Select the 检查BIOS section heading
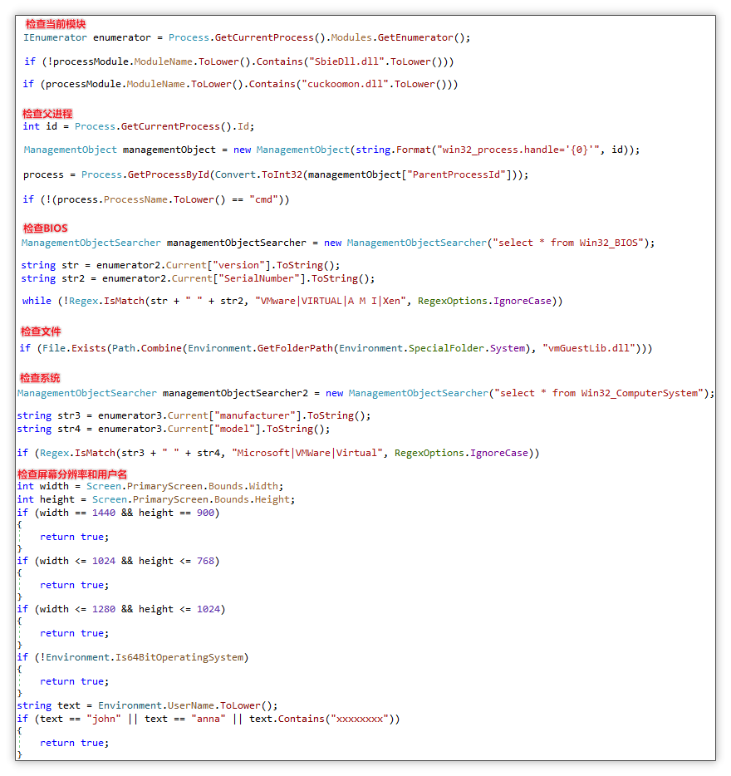The width and height of the screenshot is (731, 776). 45,228
